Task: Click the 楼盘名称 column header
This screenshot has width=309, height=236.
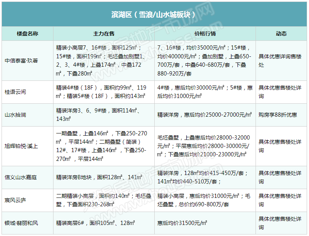Action: point(27,34)
